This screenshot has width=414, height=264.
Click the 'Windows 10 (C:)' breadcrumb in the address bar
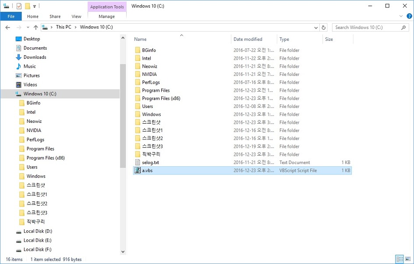[x=96, y=27]
